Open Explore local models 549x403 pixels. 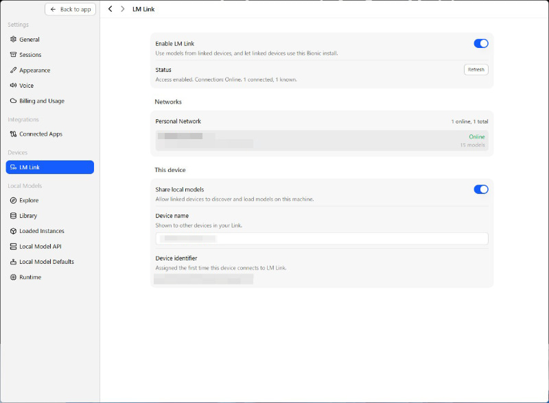pyautogui.click(x=49, y=200)
